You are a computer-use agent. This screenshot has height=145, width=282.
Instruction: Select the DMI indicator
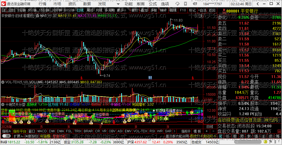tap(52, 131)
